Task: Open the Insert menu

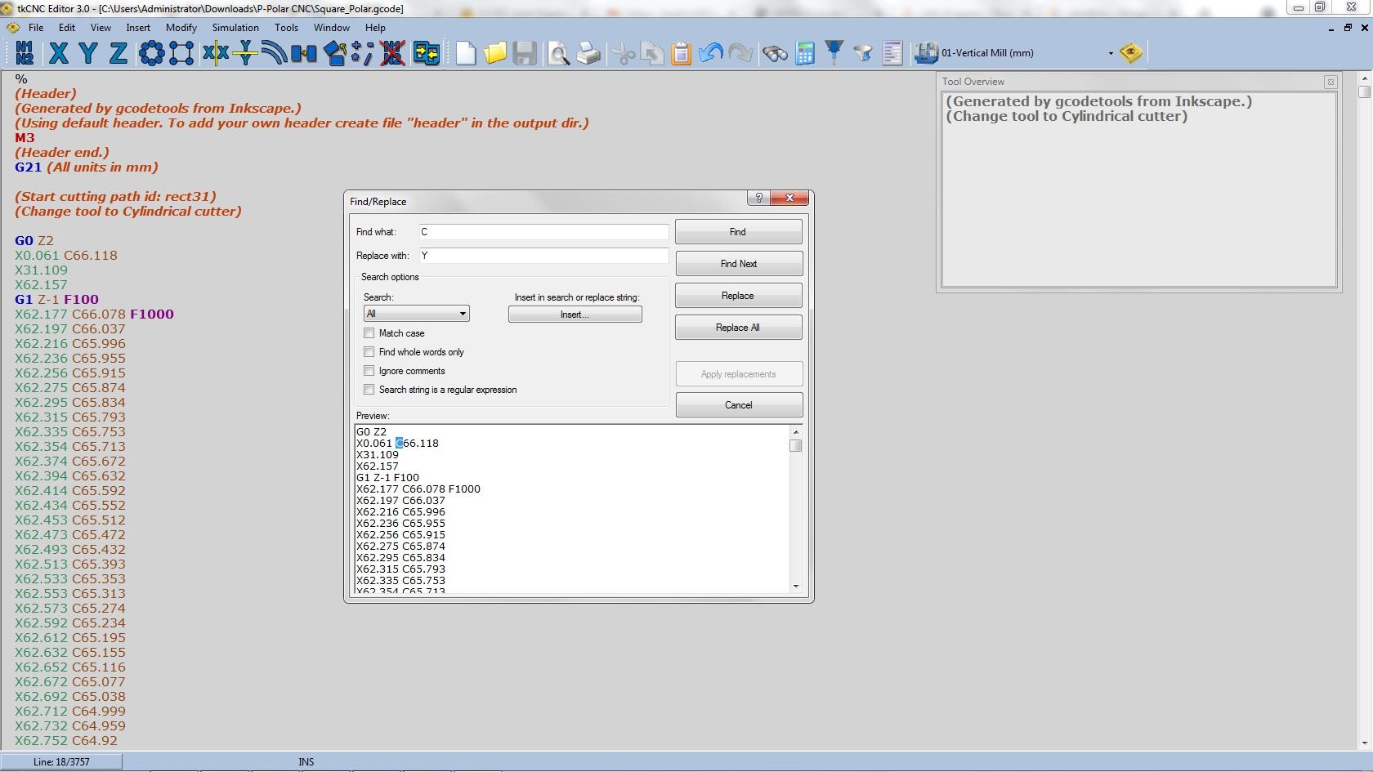Action: coord(138,28)
